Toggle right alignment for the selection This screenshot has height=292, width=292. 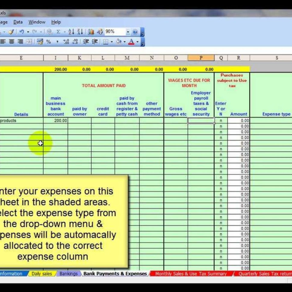click(19, 41)
